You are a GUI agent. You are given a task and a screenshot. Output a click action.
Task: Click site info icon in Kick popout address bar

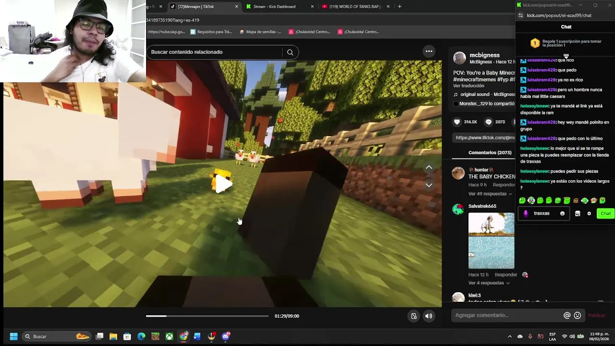coord(520,15)
